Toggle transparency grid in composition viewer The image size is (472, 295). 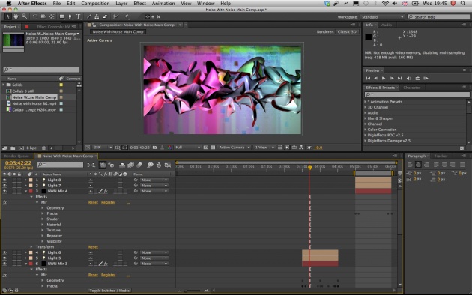point(213,147)
